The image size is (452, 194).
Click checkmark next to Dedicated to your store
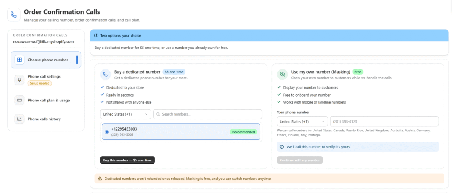(102, 87)
